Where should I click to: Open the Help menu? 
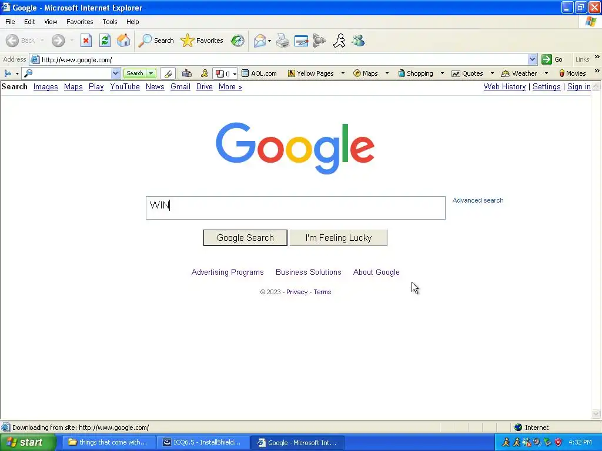[132, 22]
